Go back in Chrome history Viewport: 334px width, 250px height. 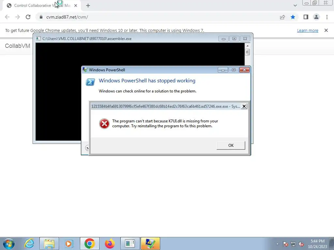pyautogui.click(x=7, y=17)
